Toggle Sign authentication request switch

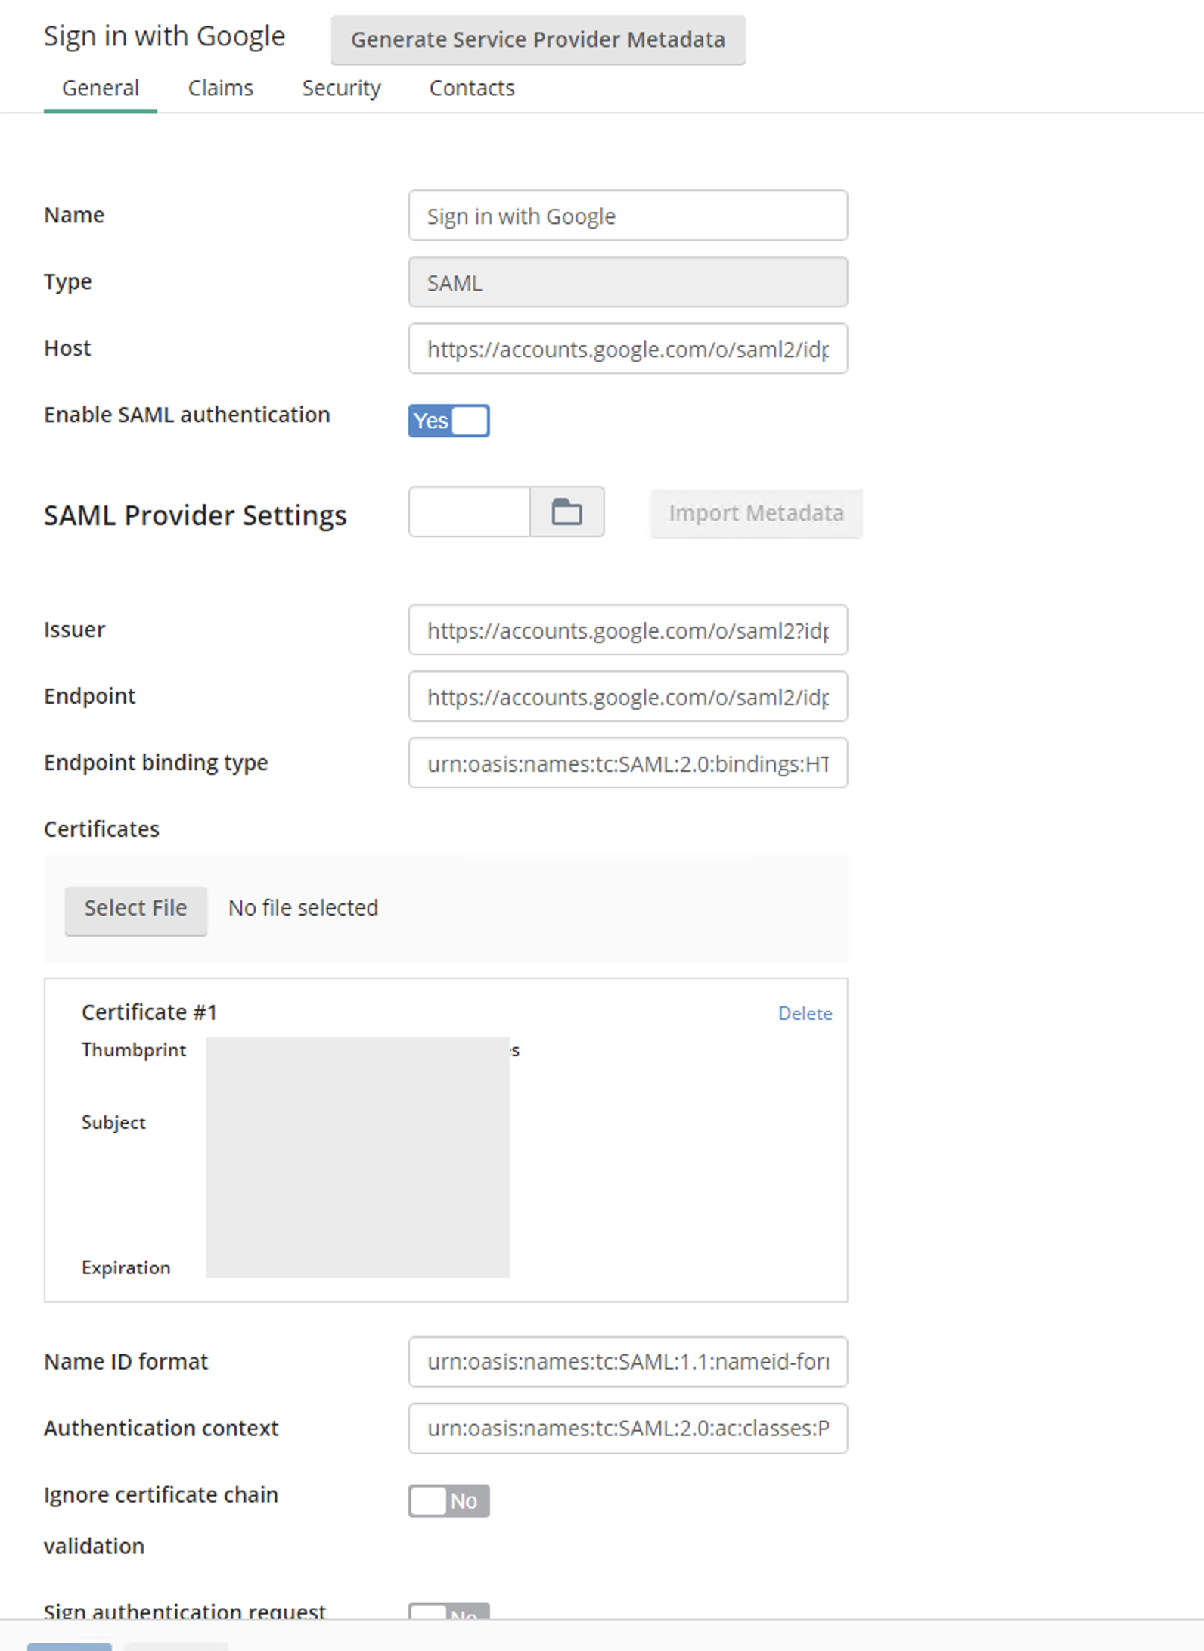click(448, 1612)
